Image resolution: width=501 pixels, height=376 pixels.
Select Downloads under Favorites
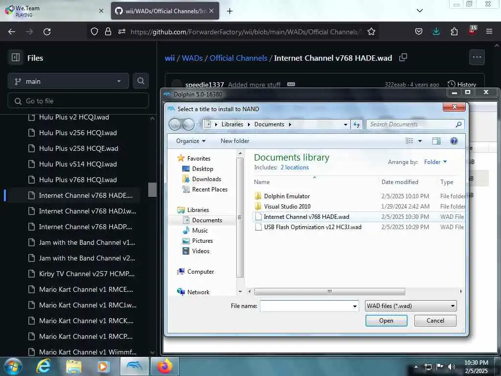coord(201,179)
